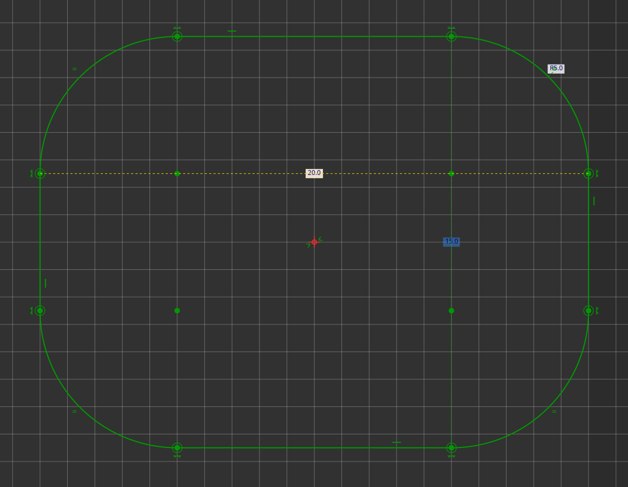Click the red sketch origin point
The width and height of the screenshot is (628, 487).
(314, 242)
